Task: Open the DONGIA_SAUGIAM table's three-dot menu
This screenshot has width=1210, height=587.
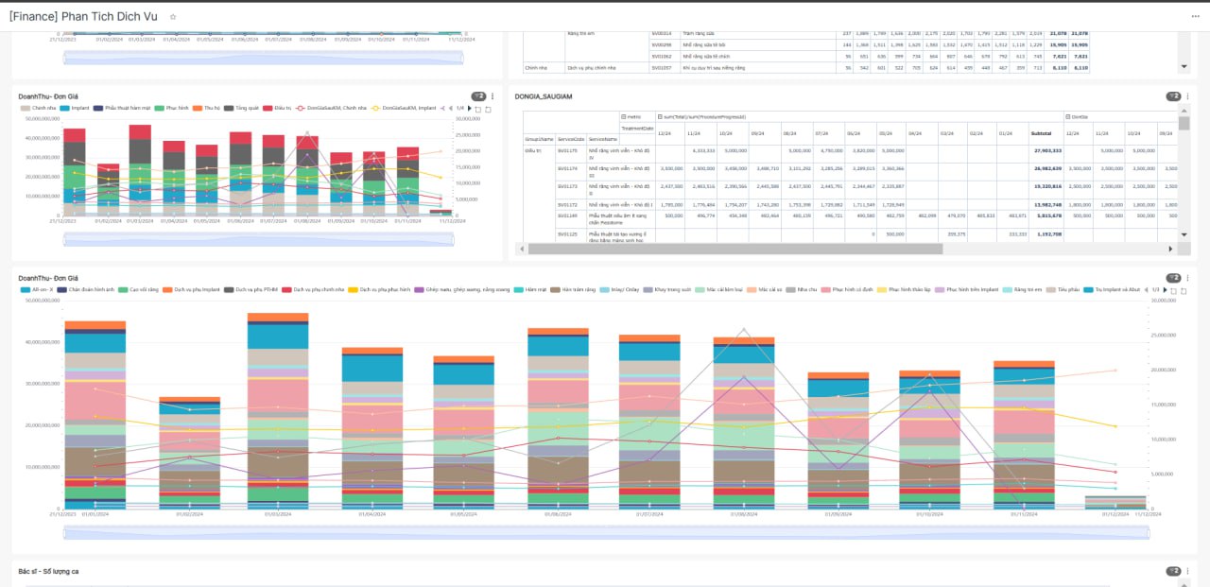Action: [1188, 96]
